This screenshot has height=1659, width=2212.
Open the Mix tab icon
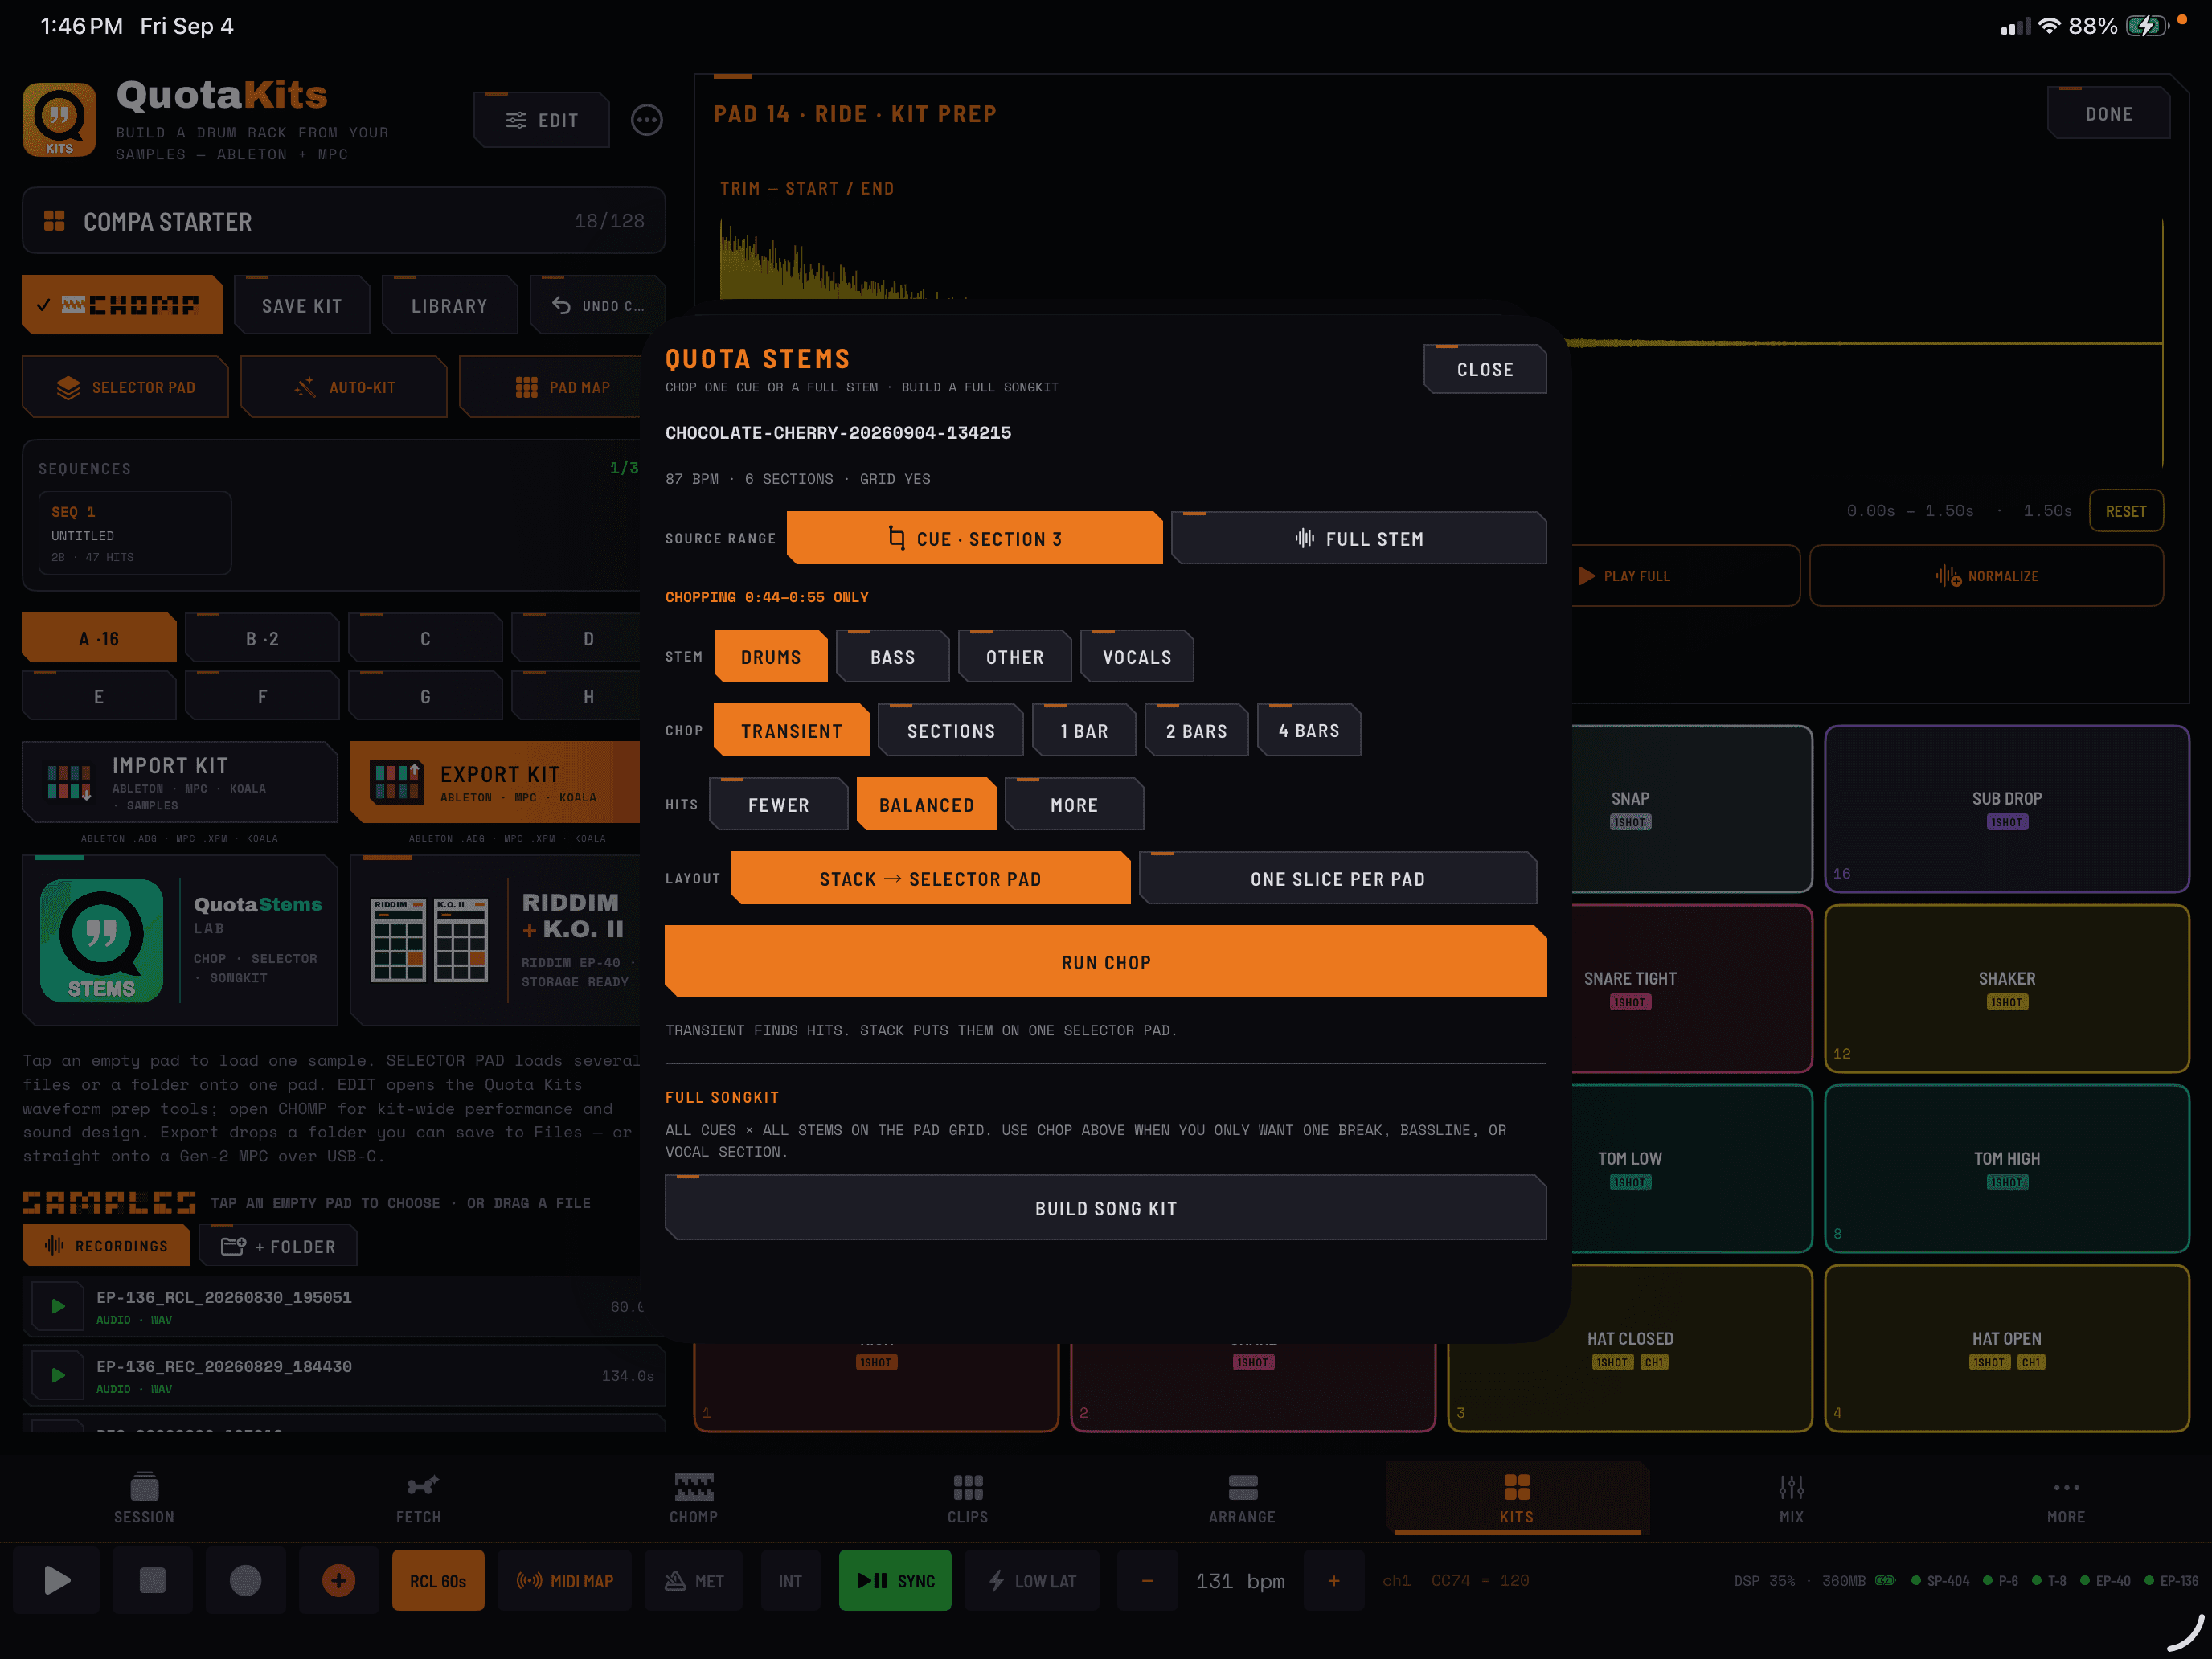[x=1791, y=1487]
